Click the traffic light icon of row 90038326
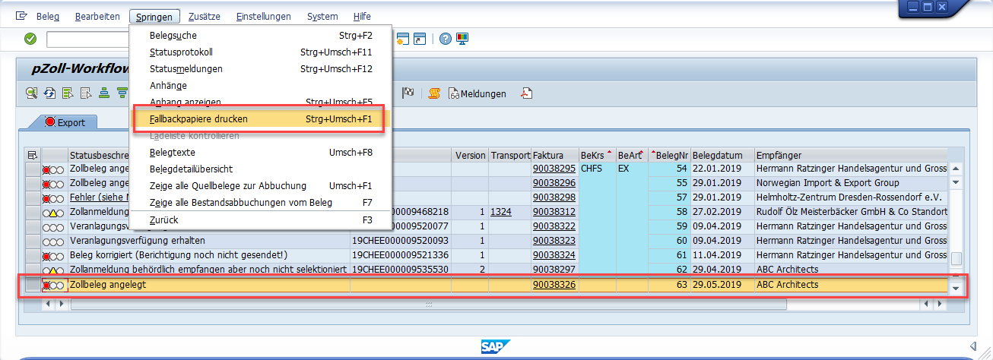Image resolution: width=993 pixels, height=360 pixels. coord(52,286)
